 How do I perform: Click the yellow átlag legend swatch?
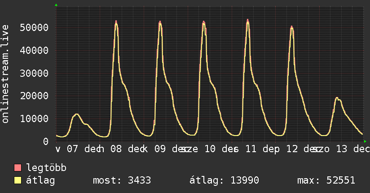pos(18,180)
